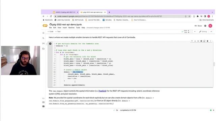Open Other Bookmarks folder
This screenshot has width=216, height=121.
(x=207, y=20)
